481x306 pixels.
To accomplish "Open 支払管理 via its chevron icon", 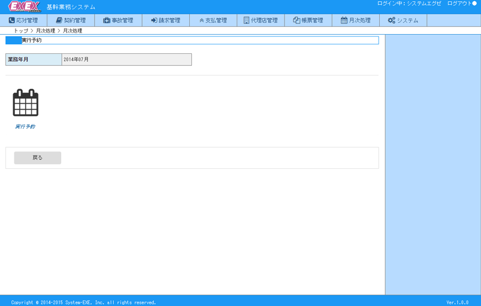I will [201, 20].
